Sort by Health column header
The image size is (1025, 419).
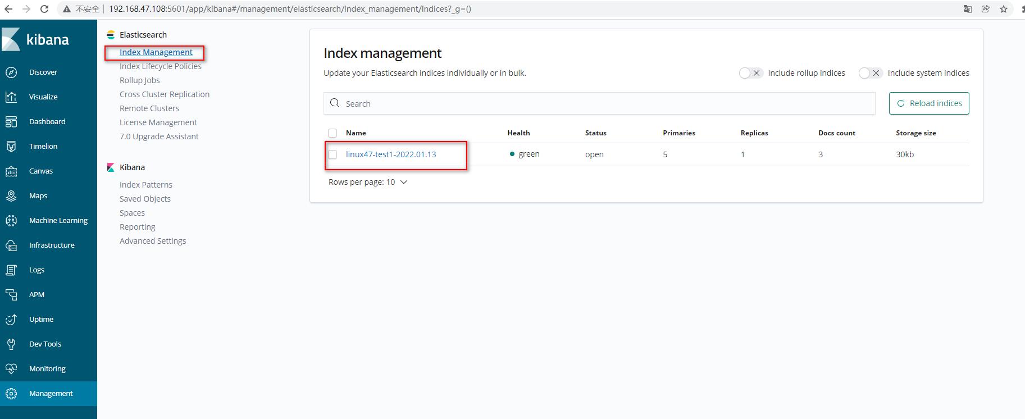[518, 133]
